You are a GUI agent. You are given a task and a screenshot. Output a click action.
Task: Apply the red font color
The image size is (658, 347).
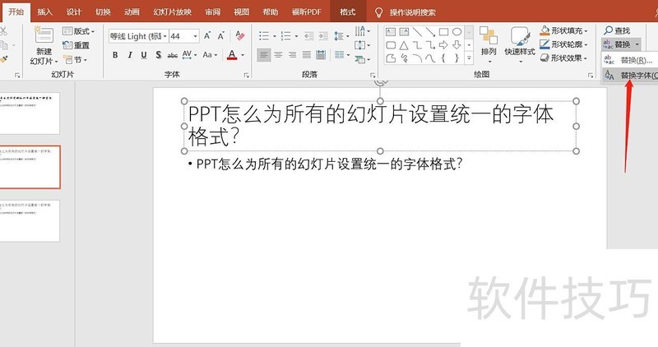[232, 55]
